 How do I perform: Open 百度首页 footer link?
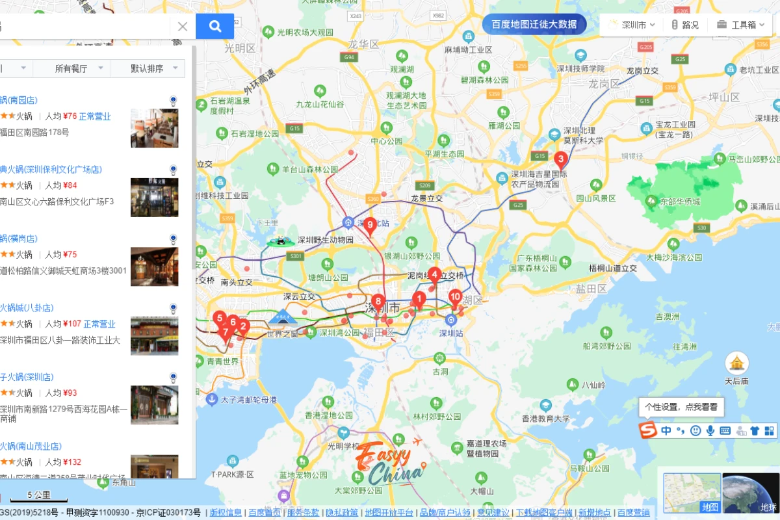[x=265, y=513]
